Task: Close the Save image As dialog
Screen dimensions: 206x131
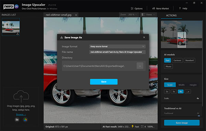Action: click(x=144, y=37)
